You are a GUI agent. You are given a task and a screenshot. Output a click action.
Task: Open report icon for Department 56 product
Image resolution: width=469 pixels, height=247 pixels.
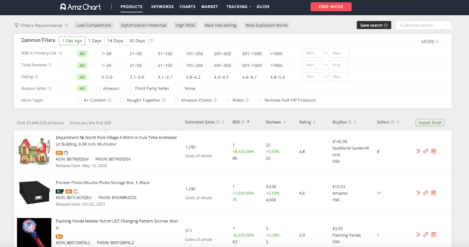[434, 151]
